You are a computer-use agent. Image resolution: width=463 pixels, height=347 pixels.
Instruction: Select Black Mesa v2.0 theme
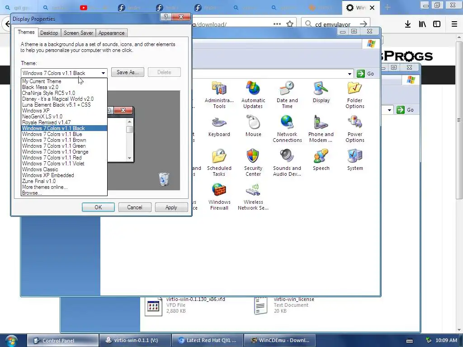click(x=64, y=87)
